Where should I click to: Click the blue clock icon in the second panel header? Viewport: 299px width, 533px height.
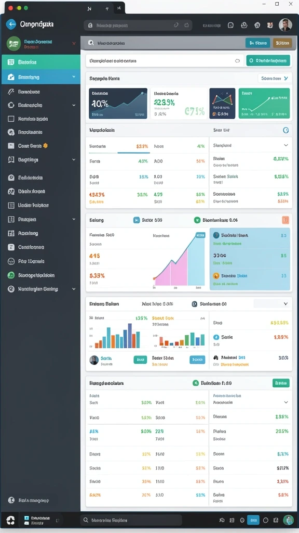[286, 130]
